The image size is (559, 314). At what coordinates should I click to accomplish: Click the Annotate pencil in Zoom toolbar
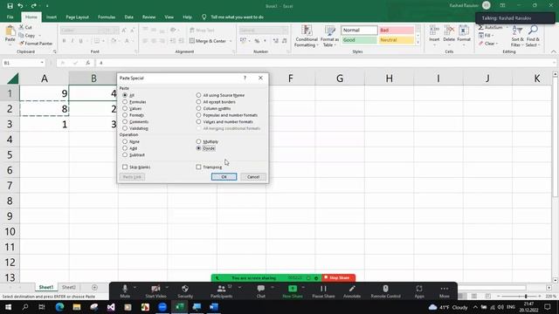(x=352, y=289)
